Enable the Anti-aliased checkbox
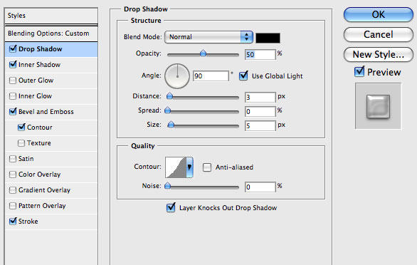Viewport: 417px width, 265px height. (207, 167)
